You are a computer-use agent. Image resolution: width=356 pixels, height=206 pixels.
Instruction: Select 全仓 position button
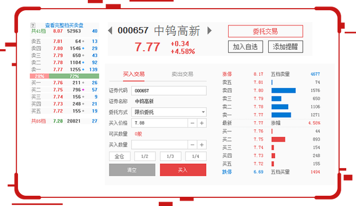point(120,156)
